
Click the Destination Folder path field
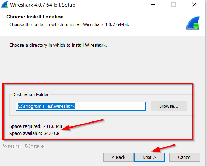tap(81, 106)
